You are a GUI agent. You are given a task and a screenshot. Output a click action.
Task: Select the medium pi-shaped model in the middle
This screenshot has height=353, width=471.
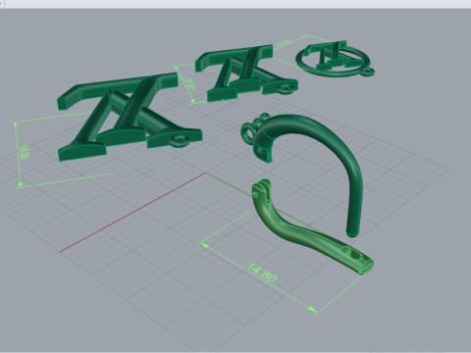click(x=245, y=73)
